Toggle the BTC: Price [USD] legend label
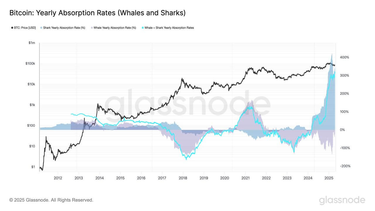The image size is (375, 211). pyautogui.click(x=25, y=28)
